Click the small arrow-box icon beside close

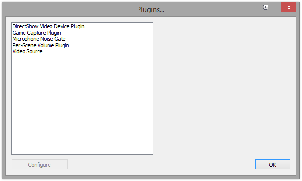(x=265, y=7)
